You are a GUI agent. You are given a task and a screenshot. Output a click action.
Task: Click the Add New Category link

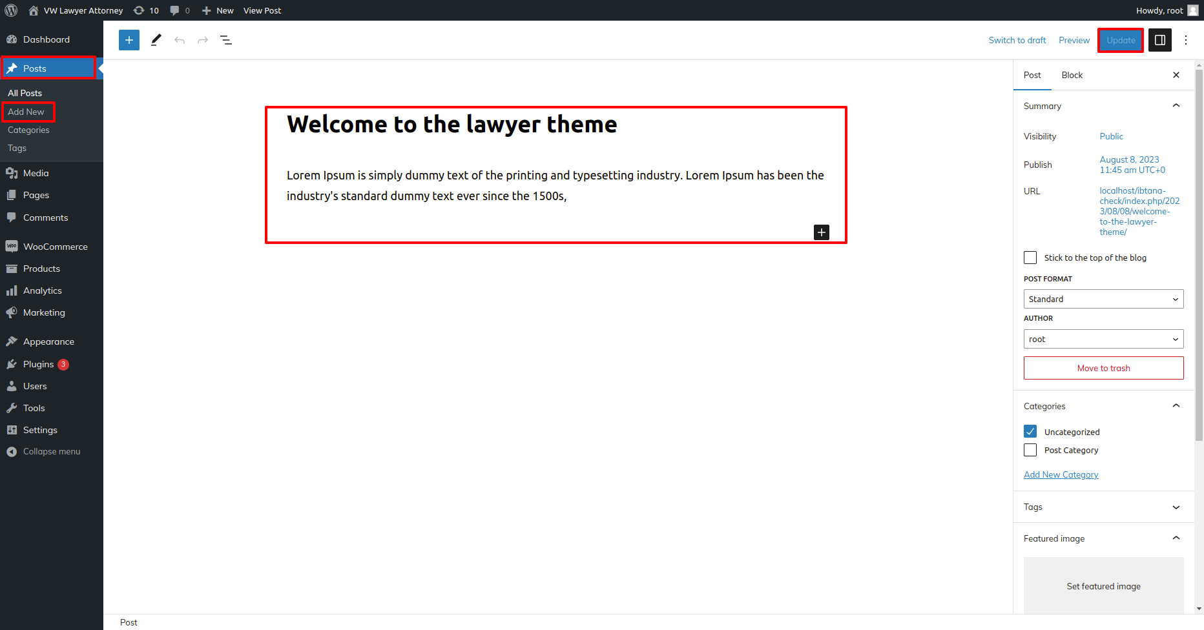click(1061, 474)
